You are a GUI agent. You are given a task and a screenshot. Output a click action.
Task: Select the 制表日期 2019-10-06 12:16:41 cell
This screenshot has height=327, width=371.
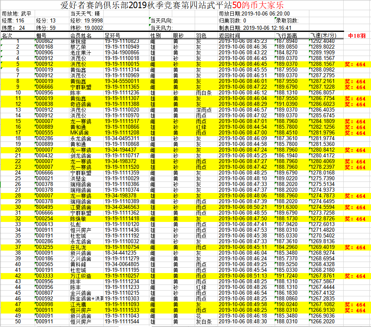[255, 28]
